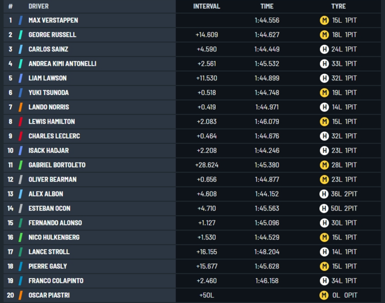
Task: Click the hard tyre icon in Lance Stroll's row
Action: (x=324, y=251)
